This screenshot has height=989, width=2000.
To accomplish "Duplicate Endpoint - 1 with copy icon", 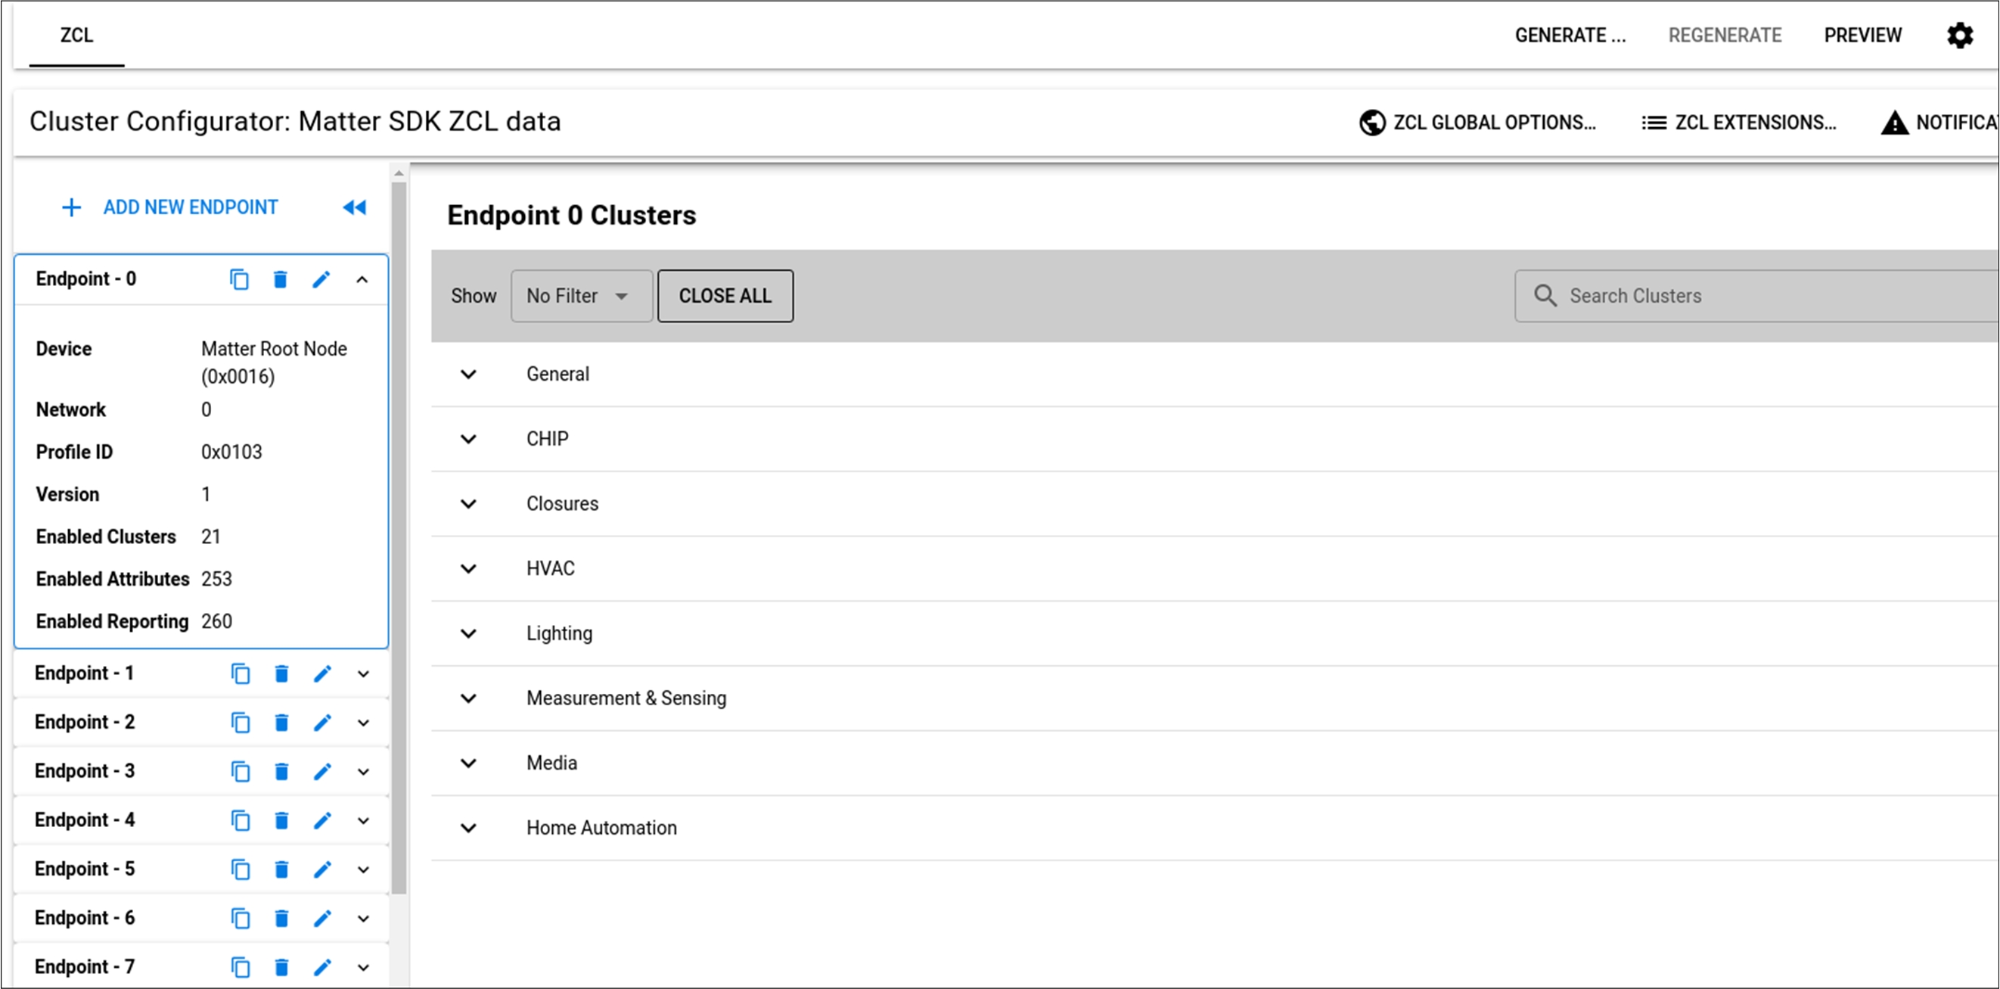I will tap(241, 673).
